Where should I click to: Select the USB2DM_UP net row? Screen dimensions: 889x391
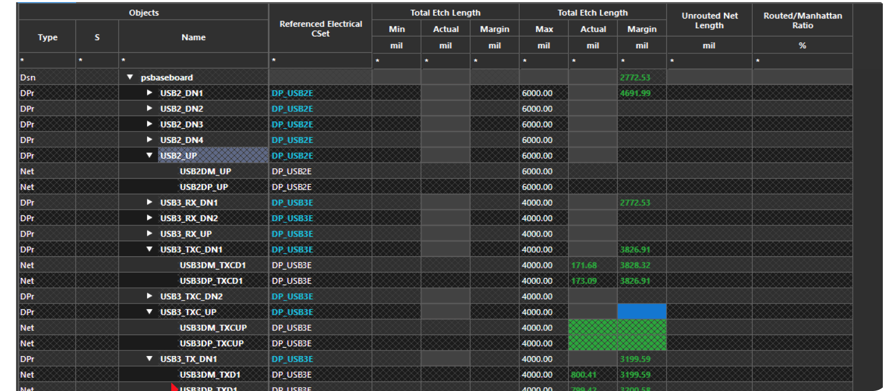205,171
